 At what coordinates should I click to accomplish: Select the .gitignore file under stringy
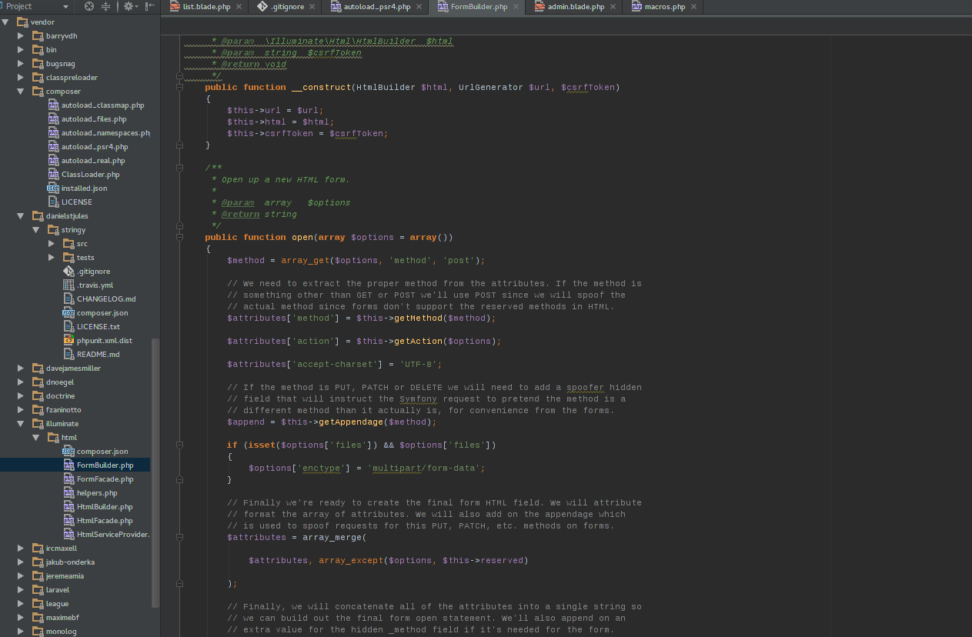92,272
